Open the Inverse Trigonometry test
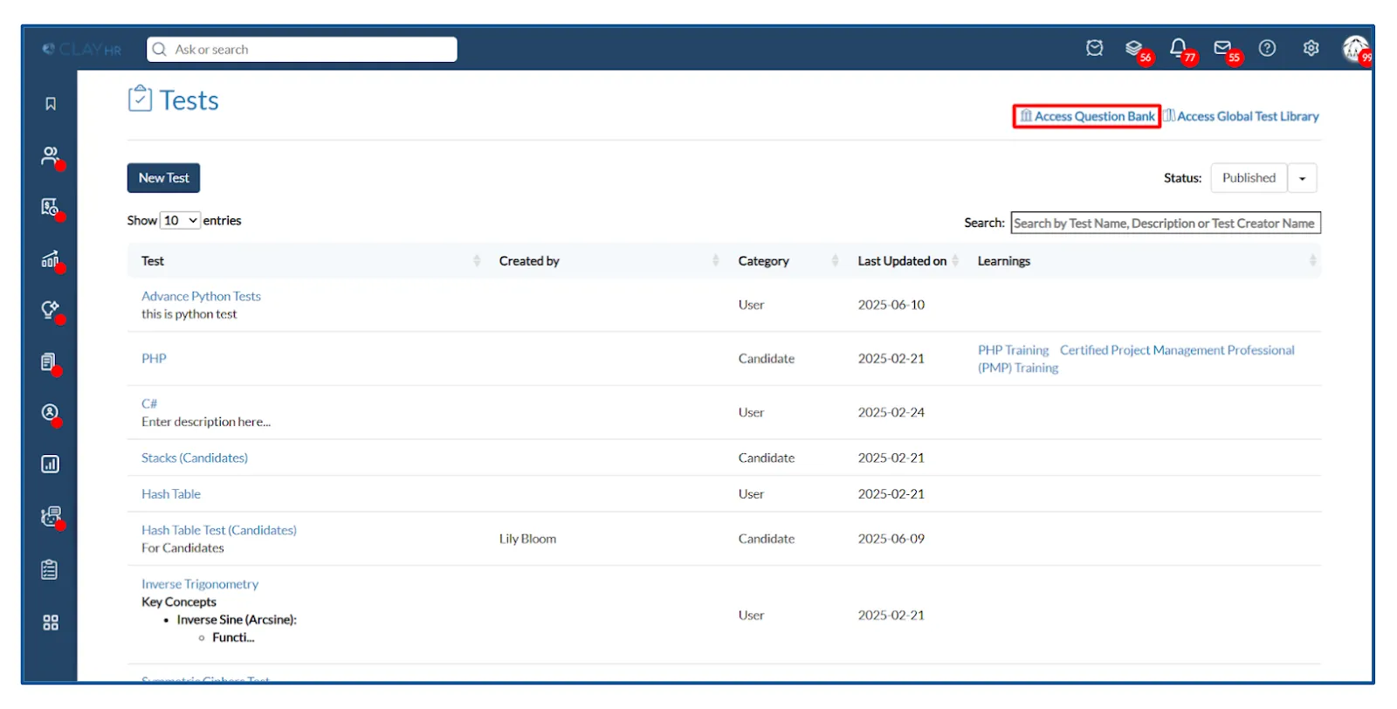Image resolution: width=1397 pixels, height=709 pixels. coord(200,585)
